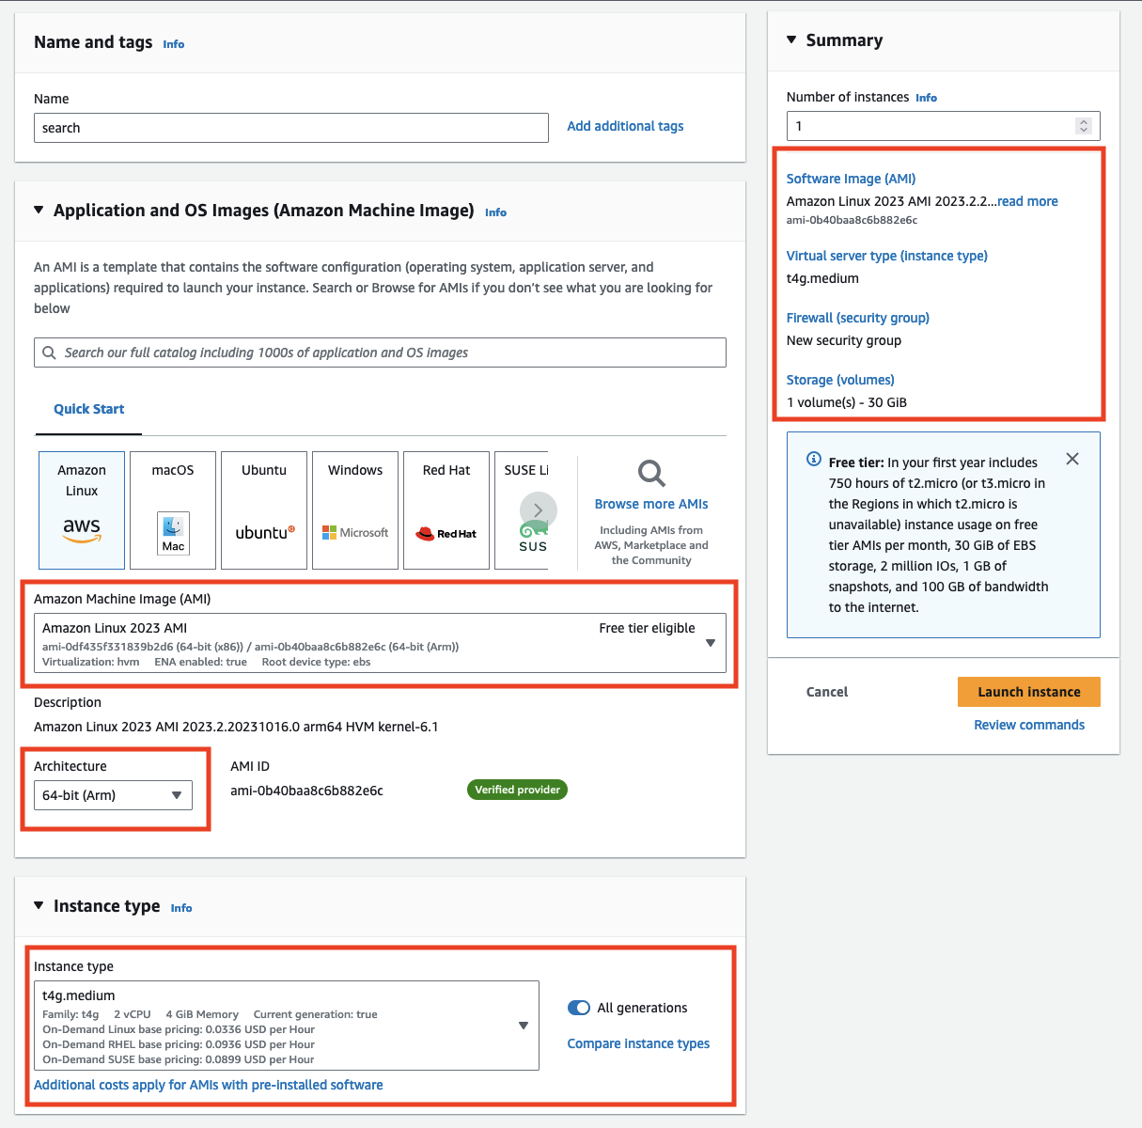Screen dimensions: 1142x1128
Task: Open the Number of instances Info link
Action: pyautogui.click(x=927, y=98)
